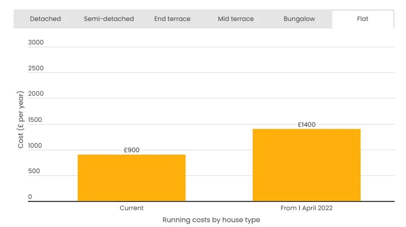Click the 3000 y-axis tick label
406x227 pixels.
coord(36,42)
